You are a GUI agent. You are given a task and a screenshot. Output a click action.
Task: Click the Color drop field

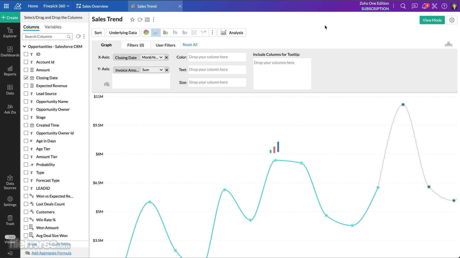pyautogui.click(x=217, y=57)
